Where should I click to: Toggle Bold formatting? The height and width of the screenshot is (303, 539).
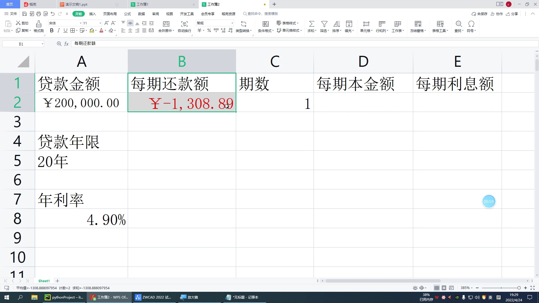point(52,31)
